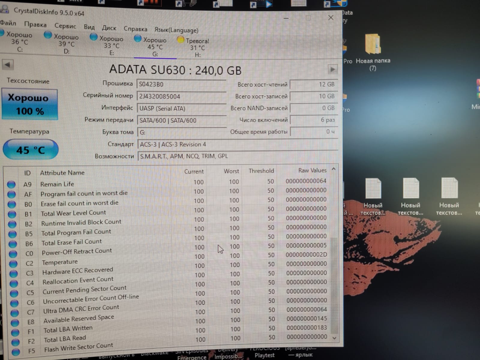Click the host reads value 12 GB
This screenshot has height=360, width=480.
click(x=314, y=84)
